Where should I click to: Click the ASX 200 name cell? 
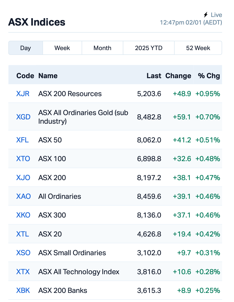pos(52,177)
